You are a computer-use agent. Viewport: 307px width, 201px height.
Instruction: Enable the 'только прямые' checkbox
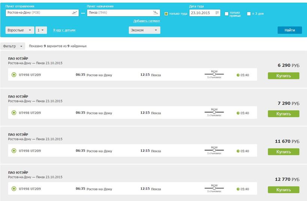[x=227, y=14]
